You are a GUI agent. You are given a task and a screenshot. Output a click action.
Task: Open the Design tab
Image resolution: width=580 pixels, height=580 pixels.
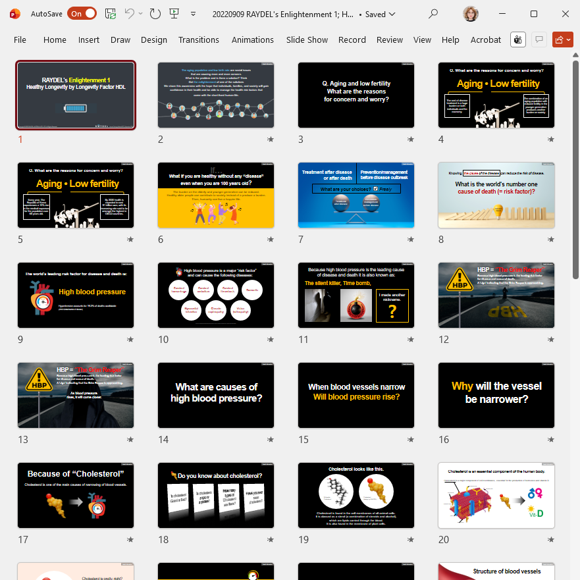154,40
